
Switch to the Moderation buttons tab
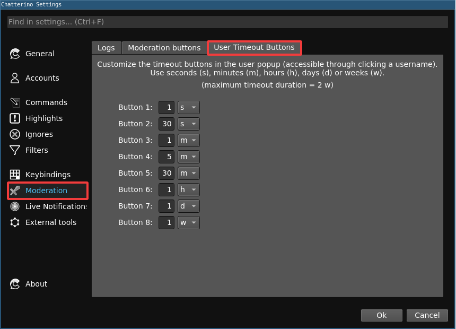pyautogui.click(x=164, y=48)
